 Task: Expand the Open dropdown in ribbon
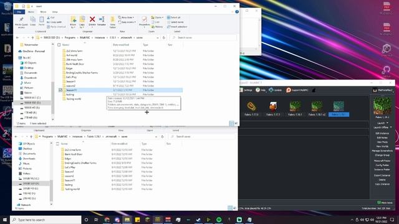click(x=157, y=17)
